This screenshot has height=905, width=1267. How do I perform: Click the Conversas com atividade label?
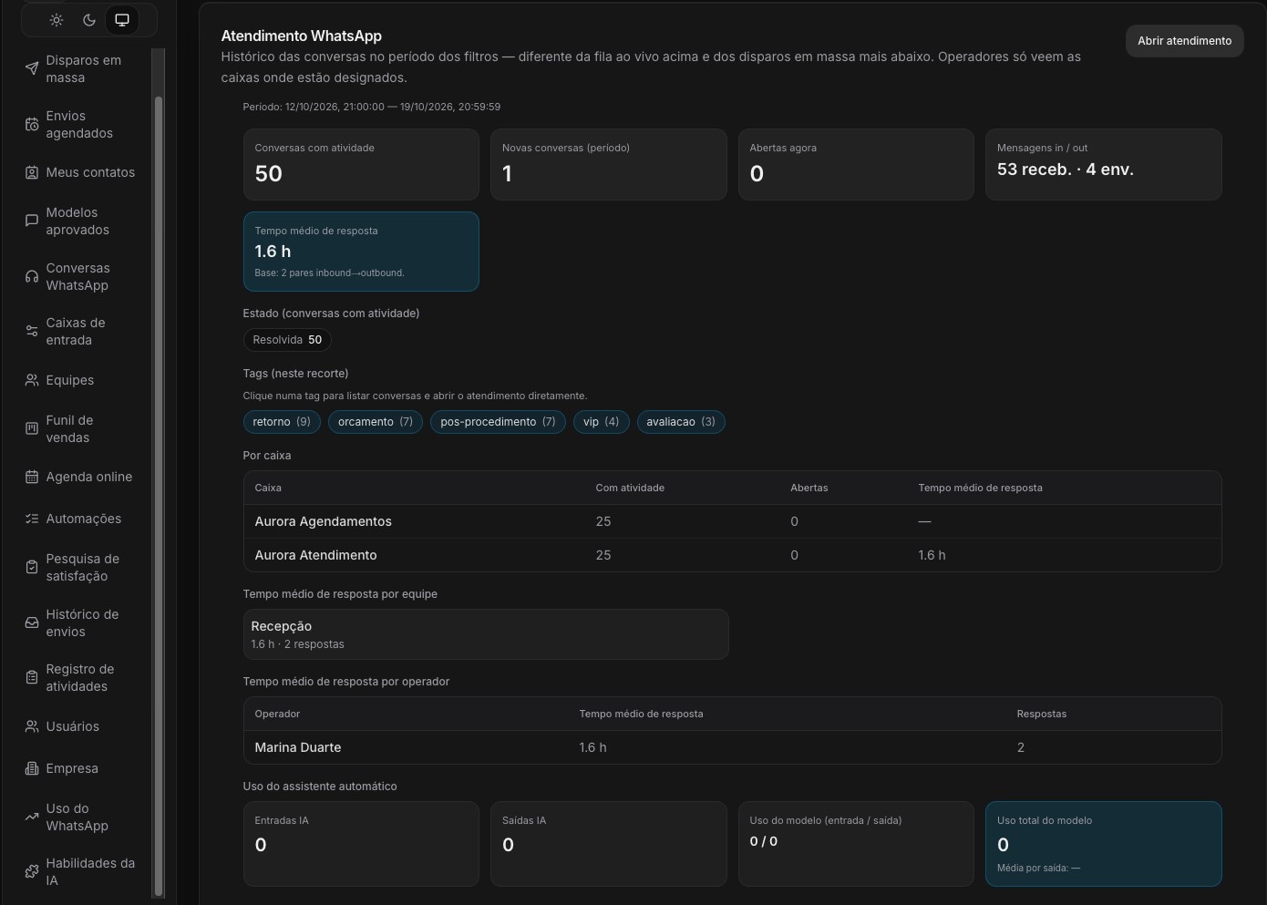coord(314,148)
